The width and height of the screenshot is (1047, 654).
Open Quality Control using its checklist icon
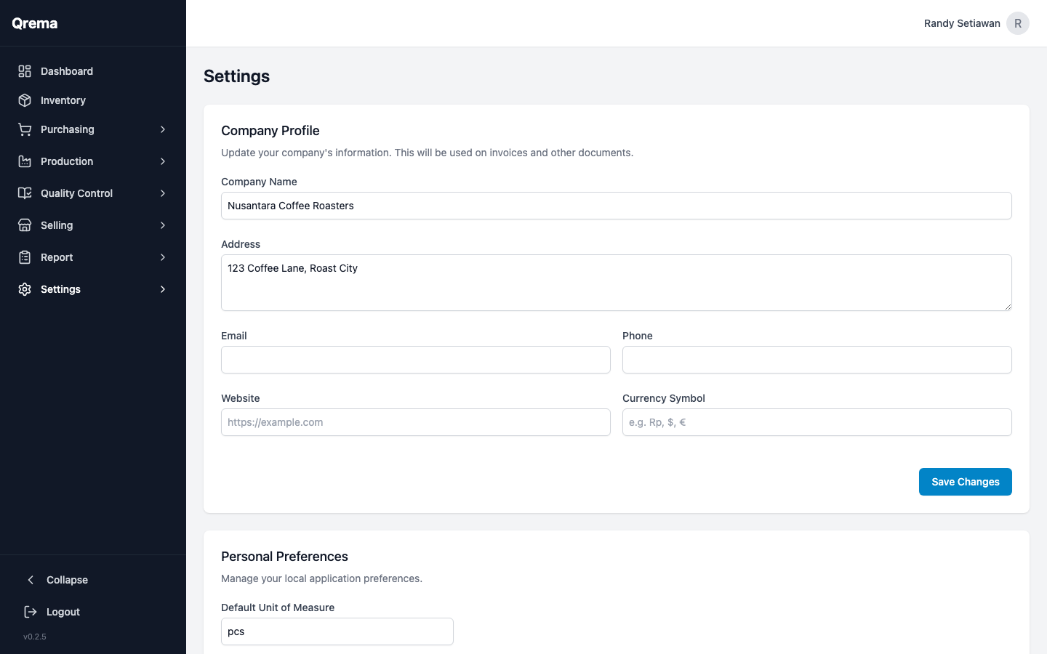point(24,193)
